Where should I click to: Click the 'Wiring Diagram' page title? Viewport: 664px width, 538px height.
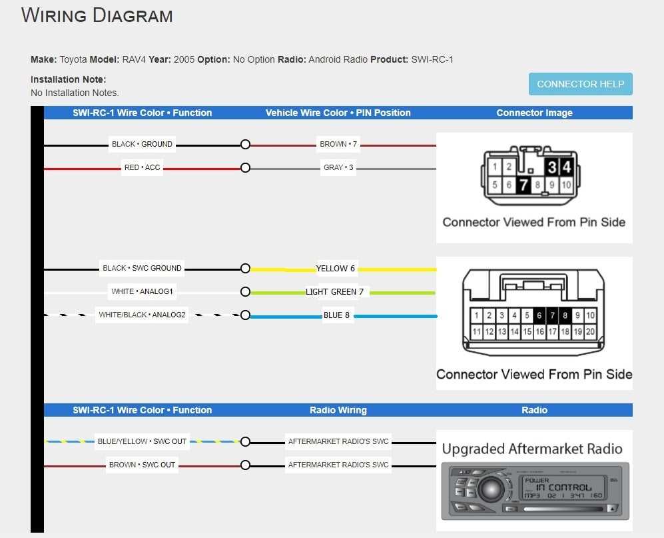tap(97, 16)
